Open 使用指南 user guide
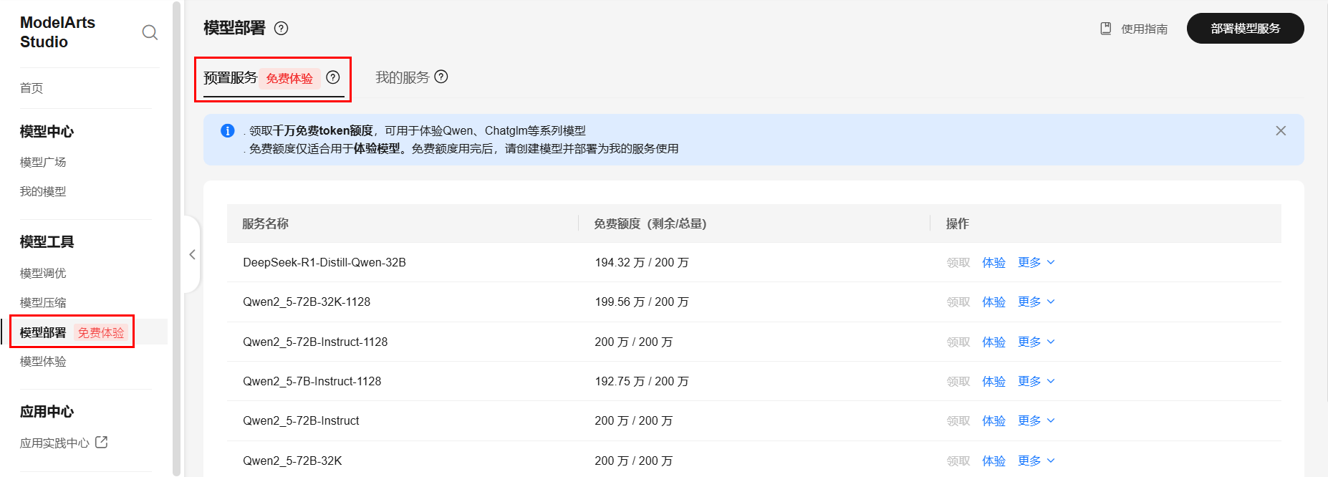This screenshot has width=1328, height=477. point(1135,29)
